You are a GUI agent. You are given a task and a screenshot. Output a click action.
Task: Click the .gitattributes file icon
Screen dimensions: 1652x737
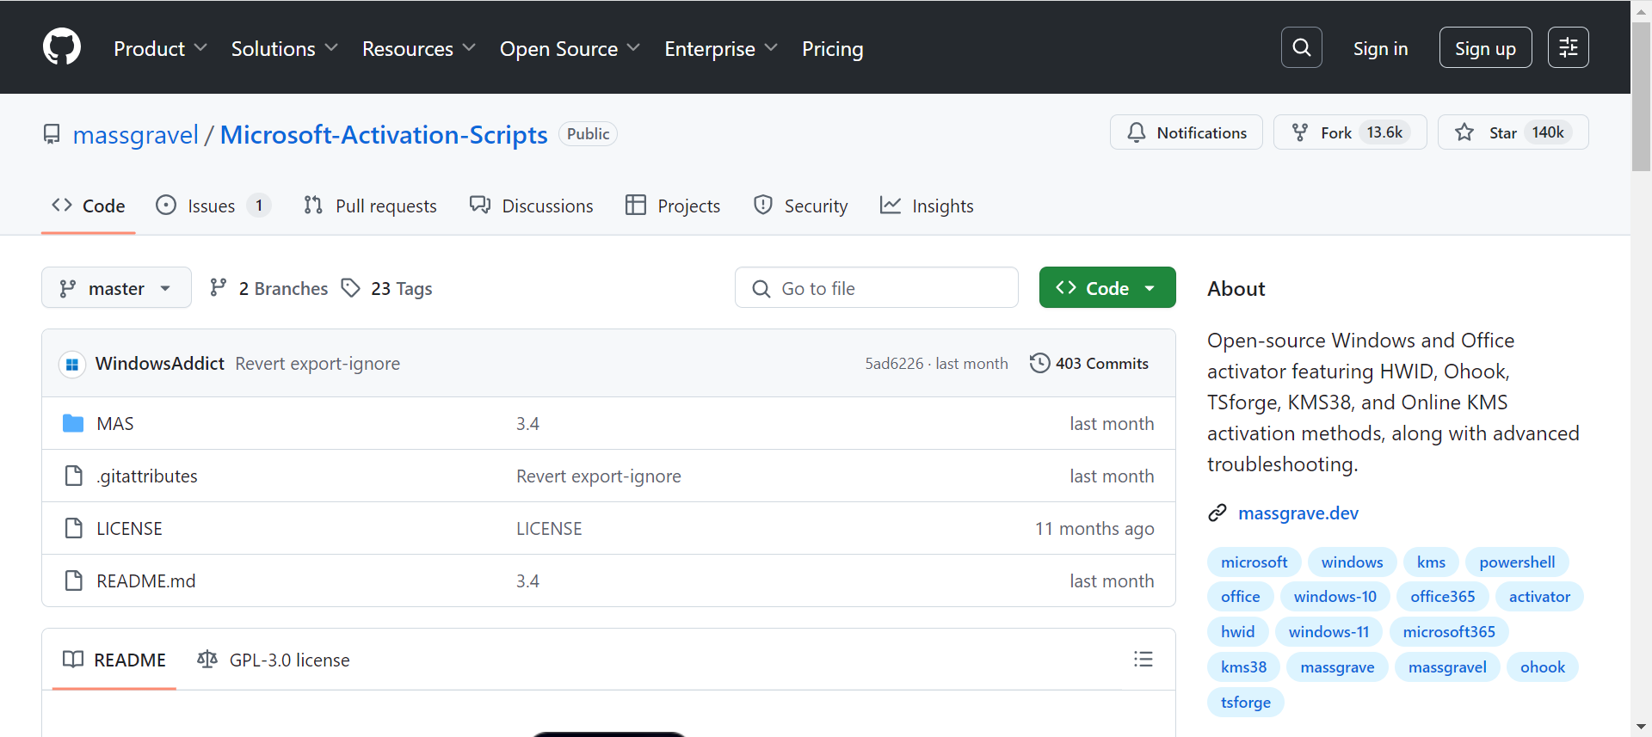(74, 476)
